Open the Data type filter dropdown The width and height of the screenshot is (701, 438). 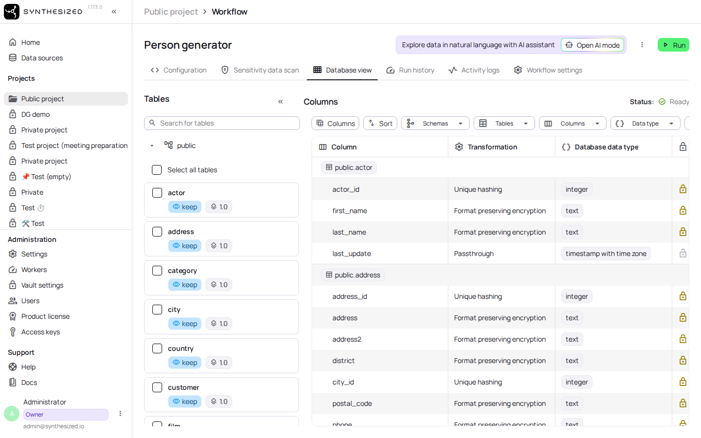pos(645,123)
